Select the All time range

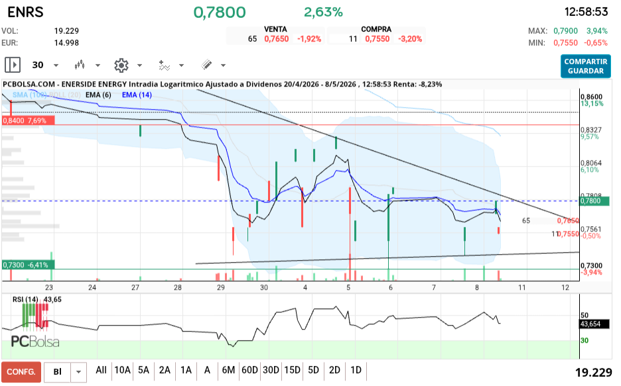[101, 370]
